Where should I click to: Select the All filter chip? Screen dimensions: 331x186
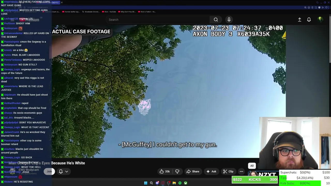[252, 166]
